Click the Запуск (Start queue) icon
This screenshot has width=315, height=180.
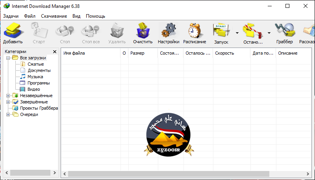click(x=221, y=31)
